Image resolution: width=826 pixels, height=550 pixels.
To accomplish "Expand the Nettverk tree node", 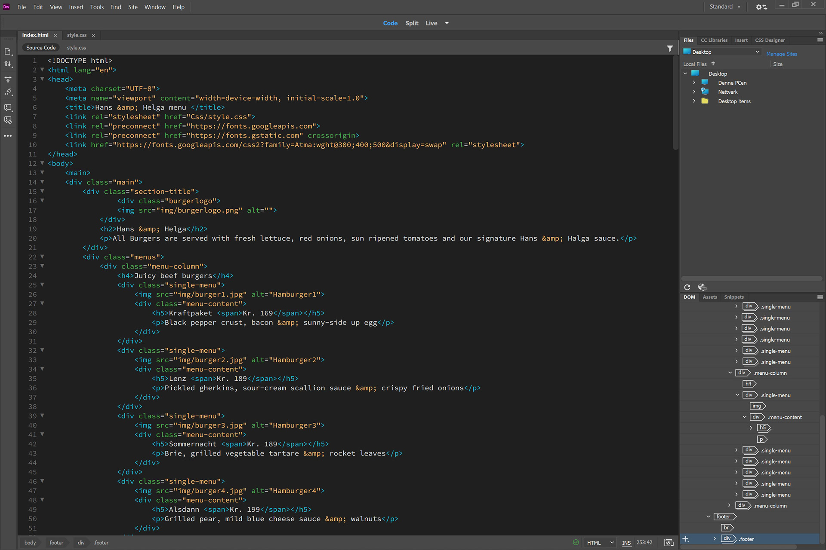I will pyautogui.click(x=694, y=92).
